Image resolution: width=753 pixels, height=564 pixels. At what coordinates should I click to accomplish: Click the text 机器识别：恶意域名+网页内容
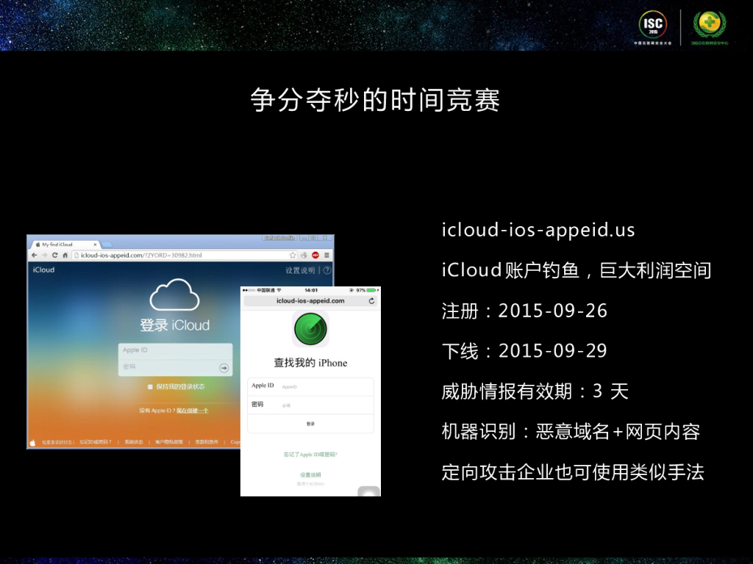571,432
